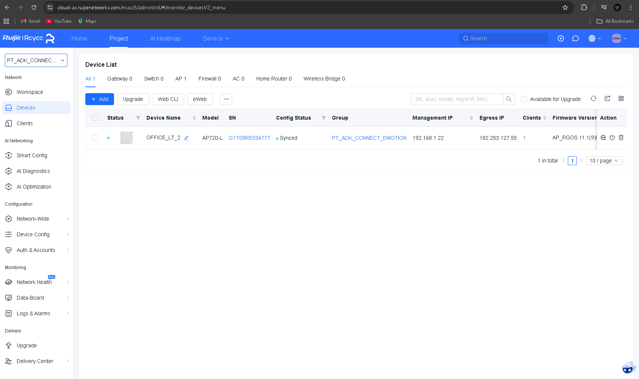Click the SN, alias, model search field
Screen dimensions: 639x379
[x=457, y=99]
